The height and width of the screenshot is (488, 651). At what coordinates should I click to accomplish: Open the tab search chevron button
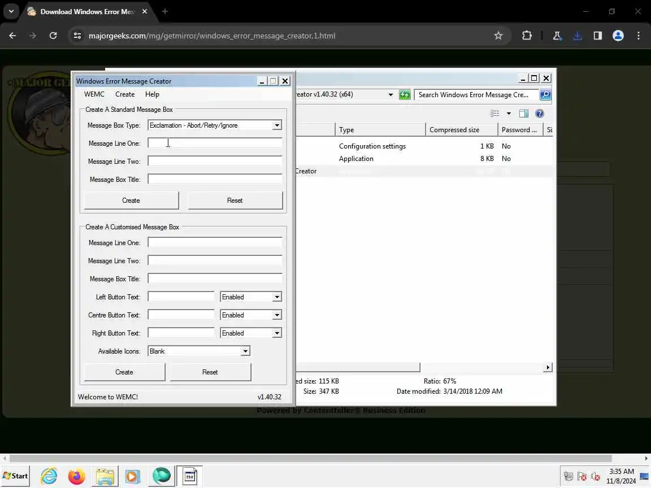(11, 11)
